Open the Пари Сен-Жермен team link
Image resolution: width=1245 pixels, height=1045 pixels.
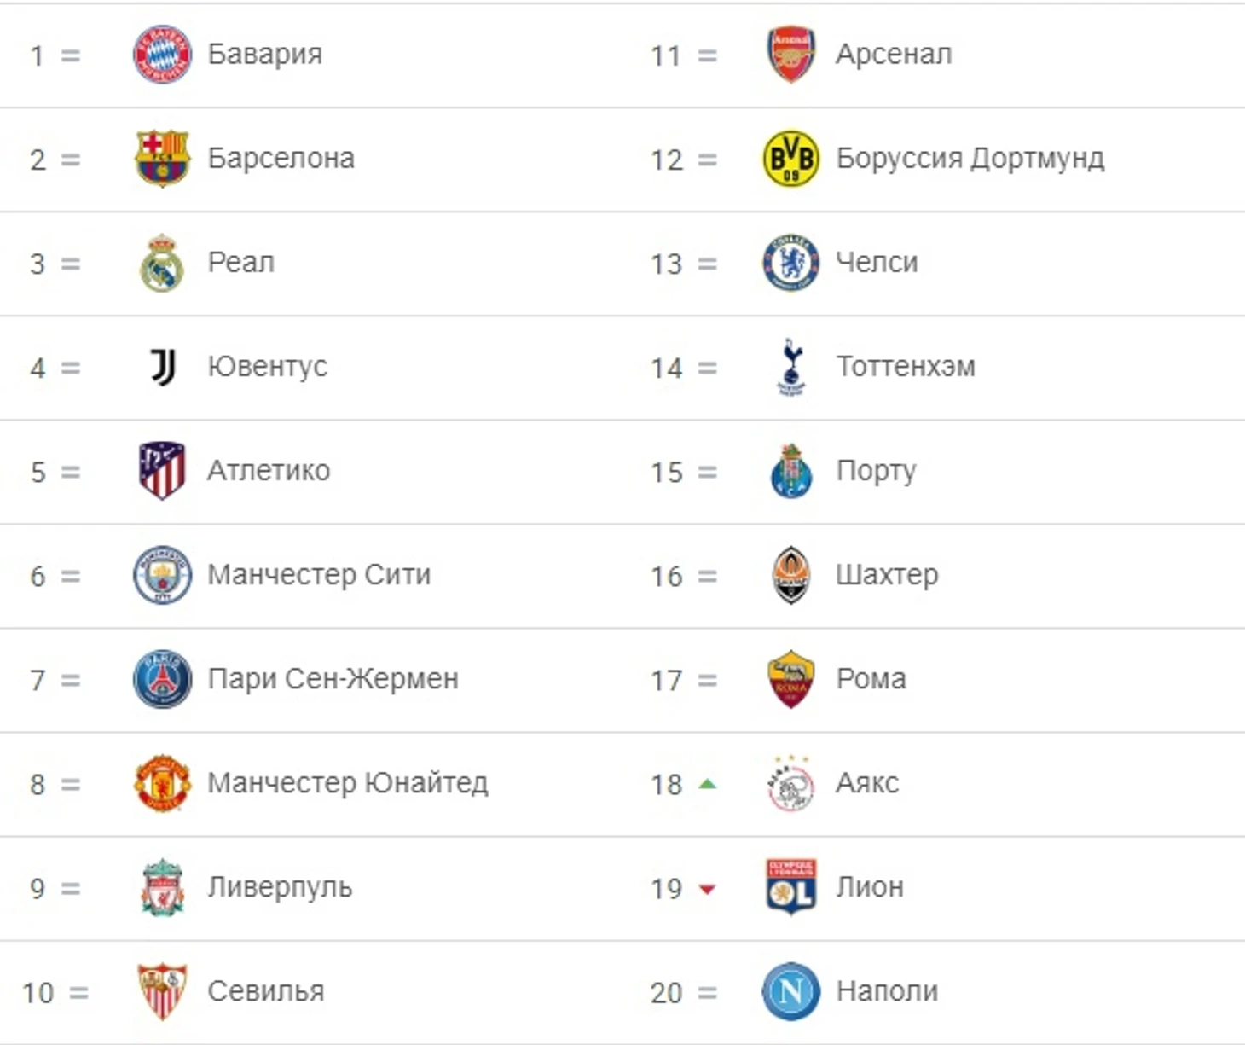(333, 679)
